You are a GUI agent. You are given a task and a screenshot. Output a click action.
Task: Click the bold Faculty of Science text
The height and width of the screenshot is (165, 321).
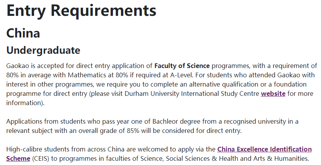click(x=182, y=66)
